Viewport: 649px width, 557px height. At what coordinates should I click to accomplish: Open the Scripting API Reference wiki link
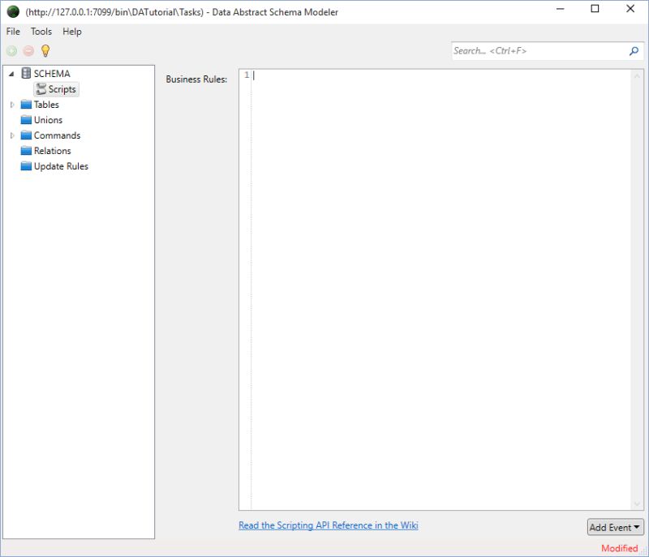point(328,525)
